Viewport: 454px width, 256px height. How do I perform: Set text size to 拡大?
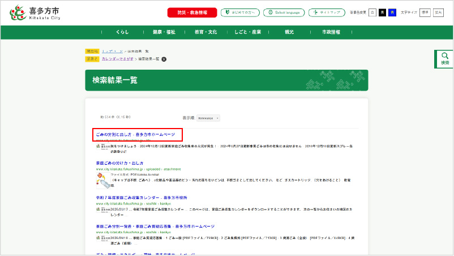[x=438, y=12]
